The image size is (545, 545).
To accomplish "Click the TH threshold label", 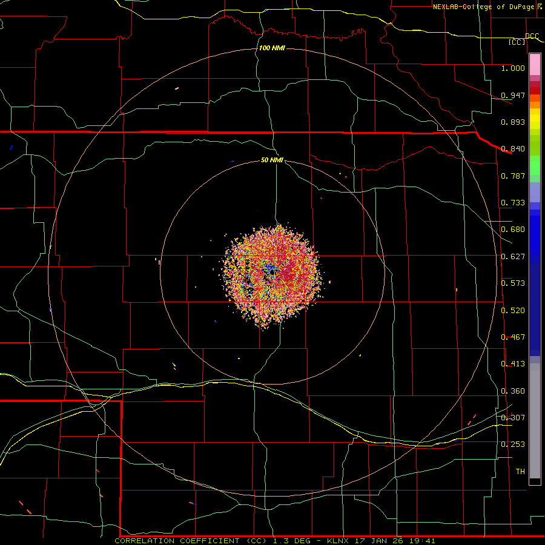I will click(520, 472).
